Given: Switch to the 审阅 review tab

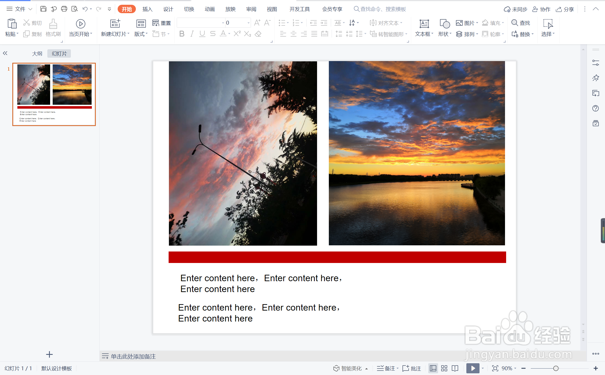Looking at the screenshot, I should click(x=251, y=9).
